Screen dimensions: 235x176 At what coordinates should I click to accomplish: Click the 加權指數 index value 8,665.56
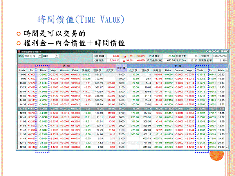(x=114, y=61)
